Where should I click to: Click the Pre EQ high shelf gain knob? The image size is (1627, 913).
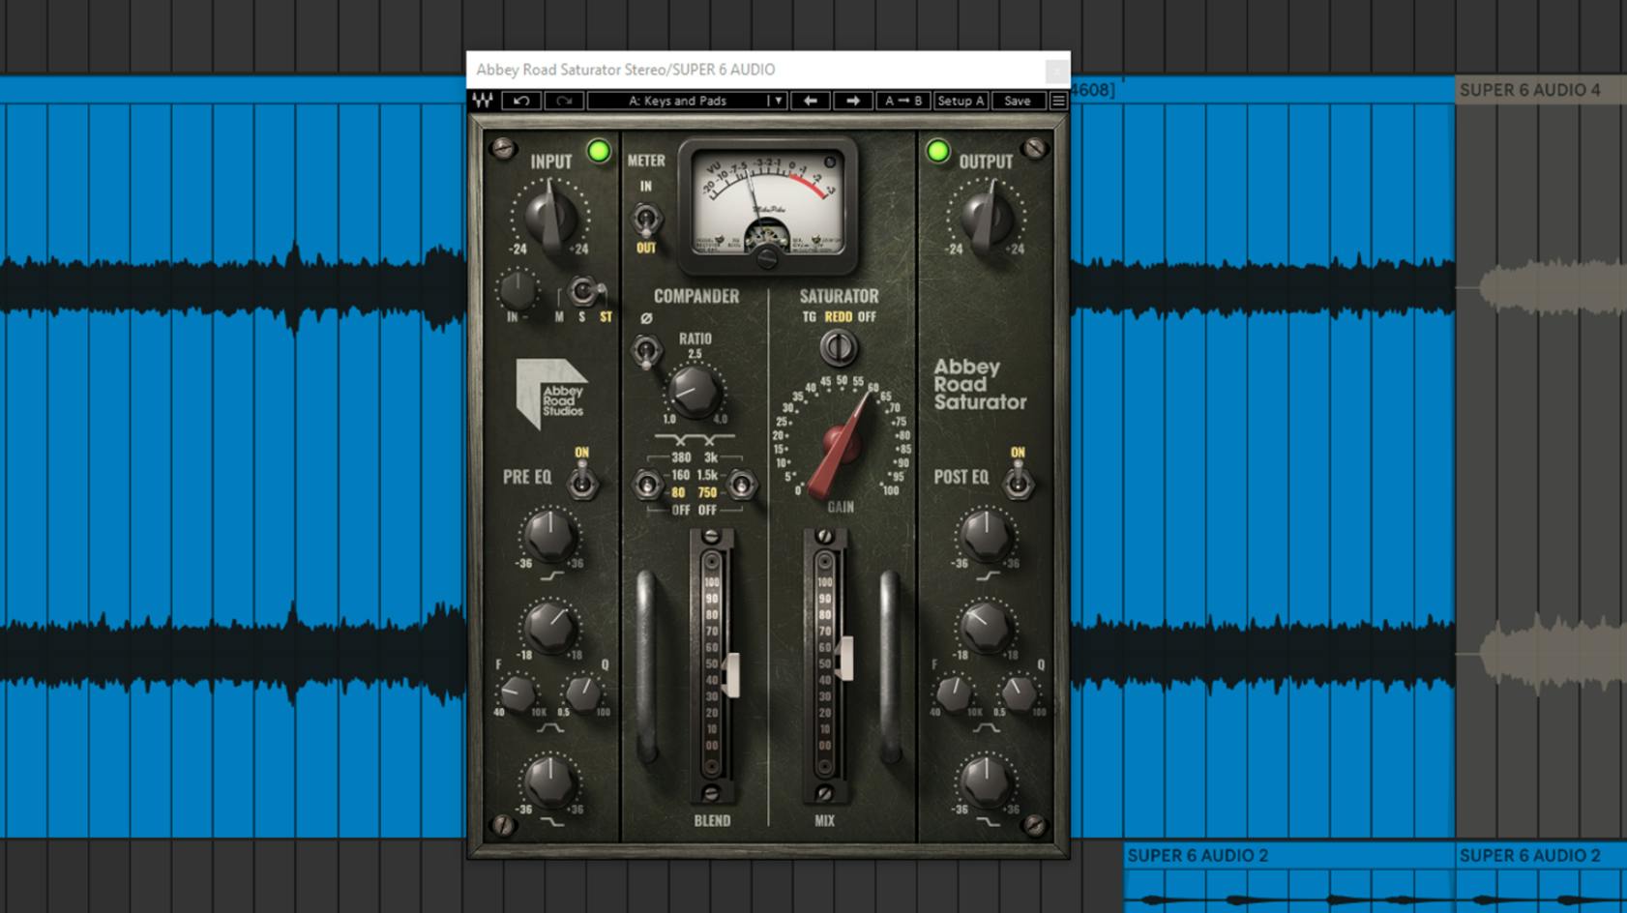tap(549, 537)
